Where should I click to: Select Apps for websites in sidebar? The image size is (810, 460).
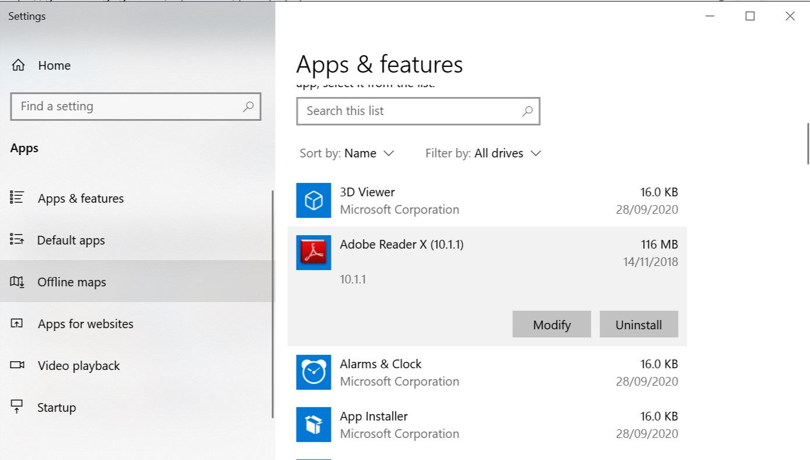[85, 324]
